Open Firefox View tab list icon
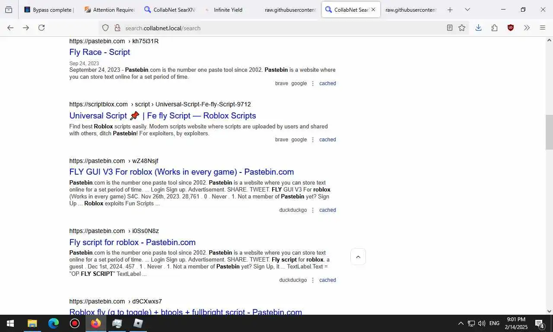 click(x=9, y=10)
